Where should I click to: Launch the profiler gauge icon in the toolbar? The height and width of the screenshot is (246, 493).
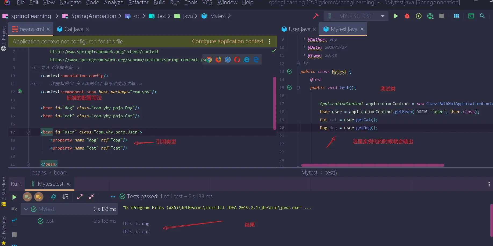point(430,16)
